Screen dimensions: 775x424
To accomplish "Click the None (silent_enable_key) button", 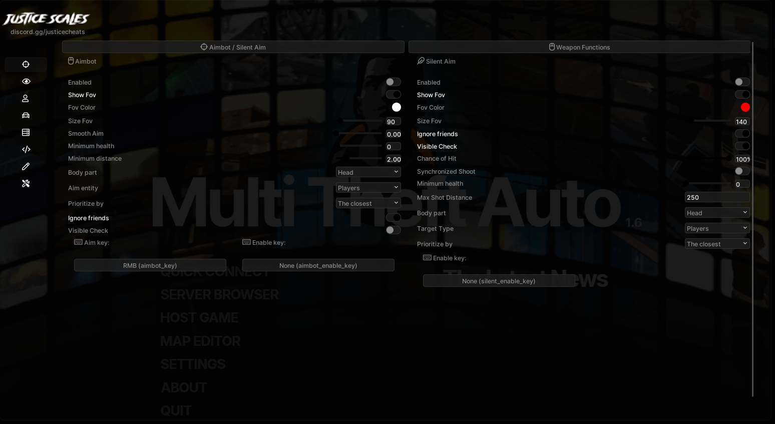I will 499,281.
